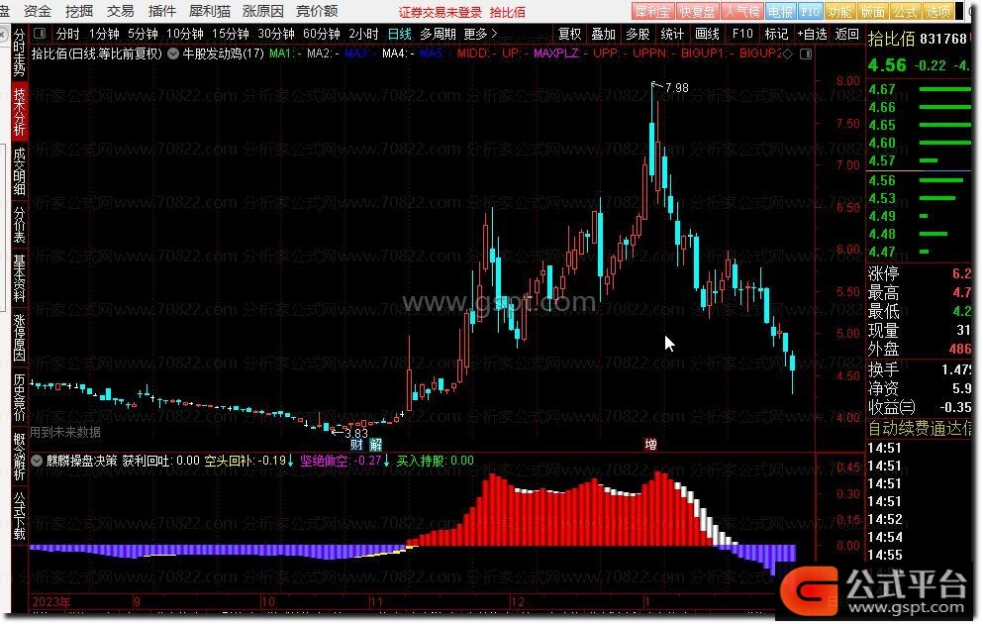This screenshot has width=983, height=624.
Task: Click the chart title 拾比佰(日线,等比前复权)
Action: click(x=97, y=53)
